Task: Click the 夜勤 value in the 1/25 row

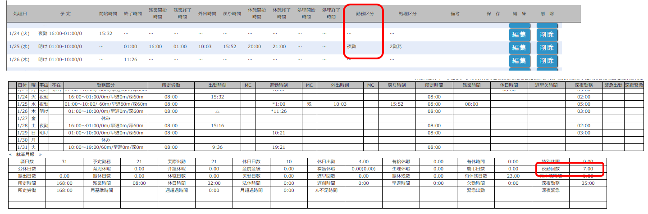Action: 351,46
